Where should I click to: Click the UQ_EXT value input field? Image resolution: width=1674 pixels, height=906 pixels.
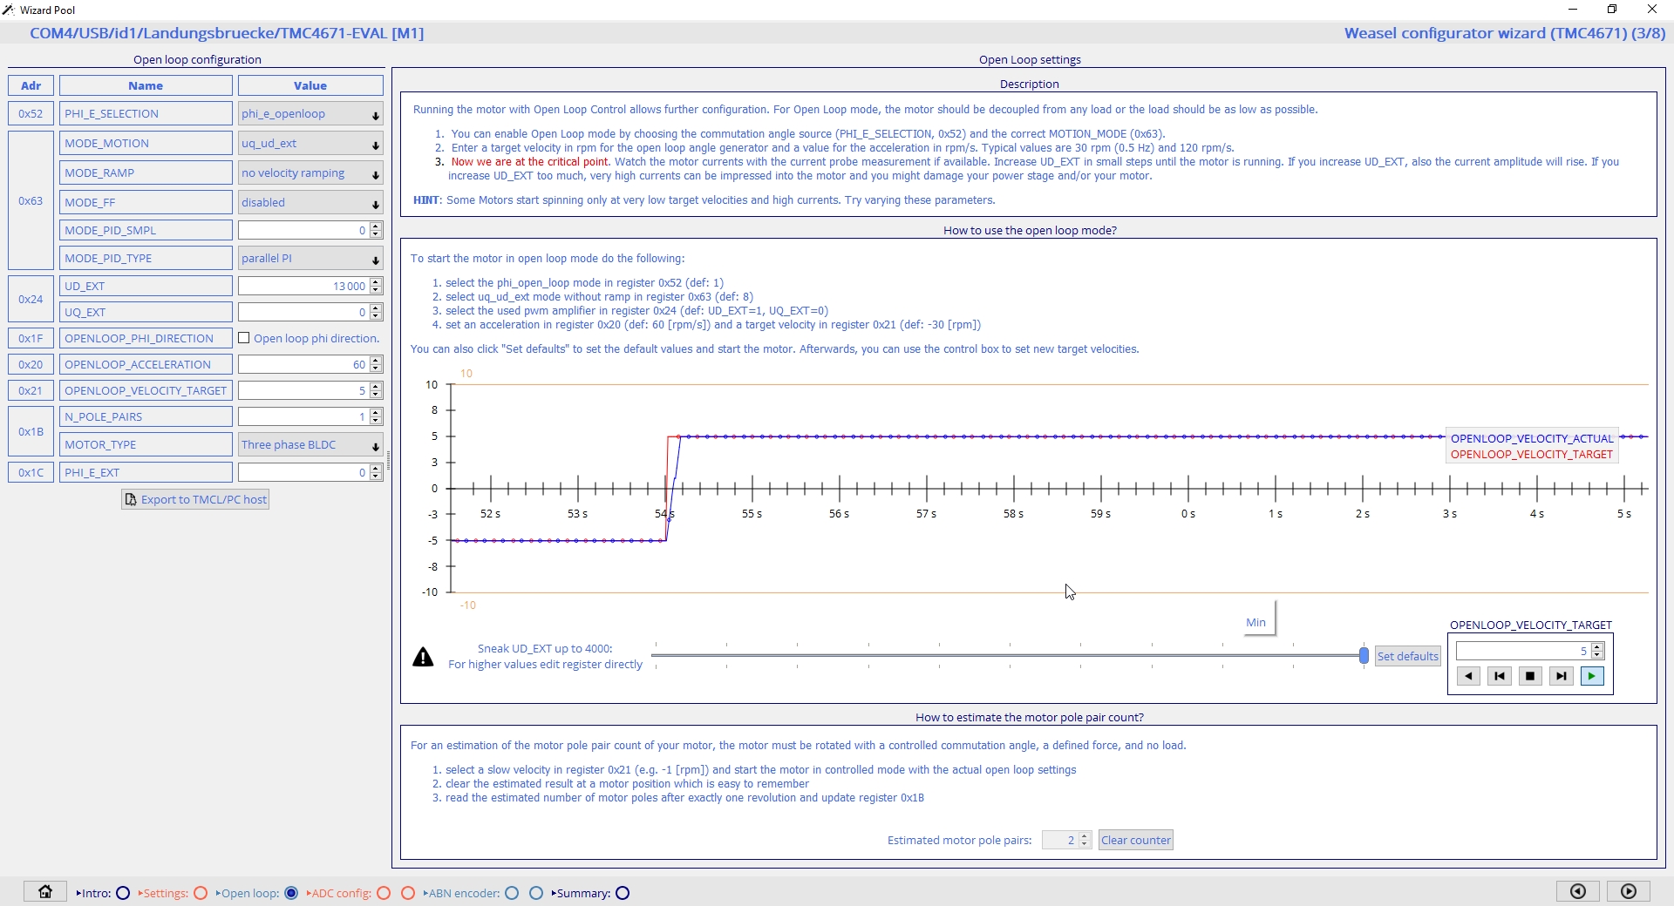pos(303,312)
